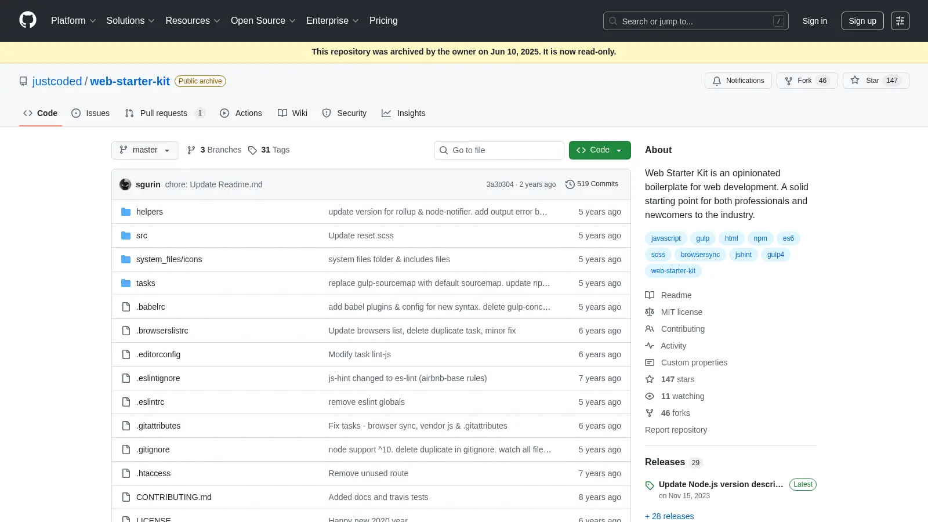The image size is (928, 522).
Task: View the + 28 releases link
Action: coord(669,516)
